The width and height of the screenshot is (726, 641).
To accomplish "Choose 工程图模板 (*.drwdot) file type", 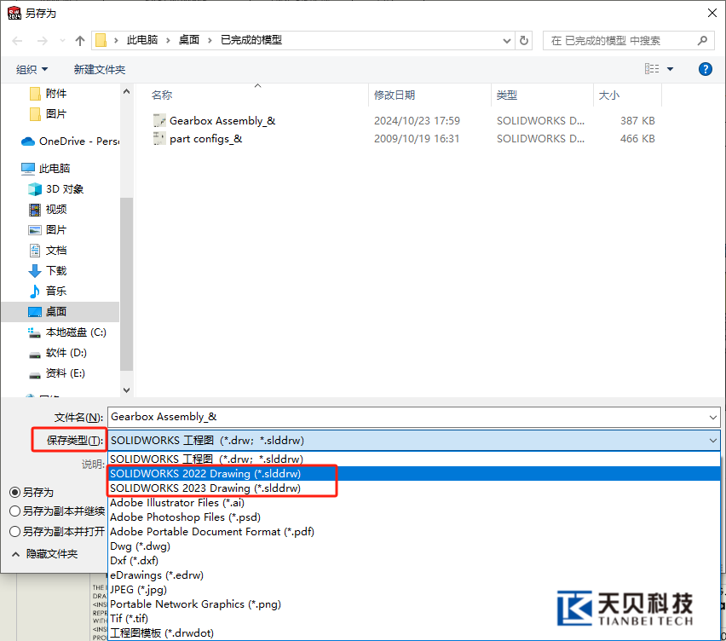I will (414, 633).
